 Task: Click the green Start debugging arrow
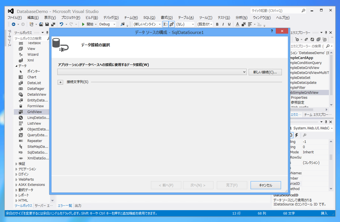[83, 24]
